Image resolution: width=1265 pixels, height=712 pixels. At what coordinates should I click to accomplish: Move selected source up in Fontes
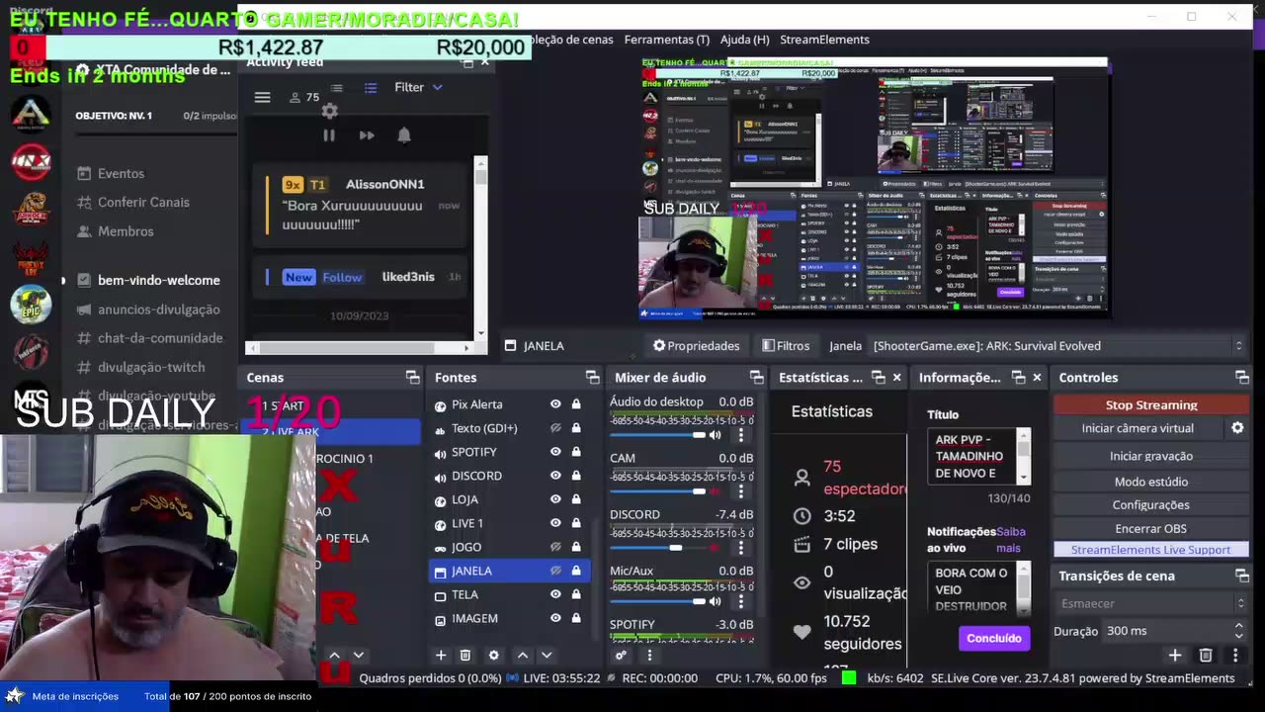(x=523, y=655)
